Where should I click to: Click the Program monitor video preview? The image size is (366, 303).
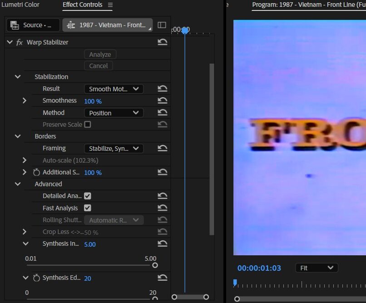click(x=300, y=138)
